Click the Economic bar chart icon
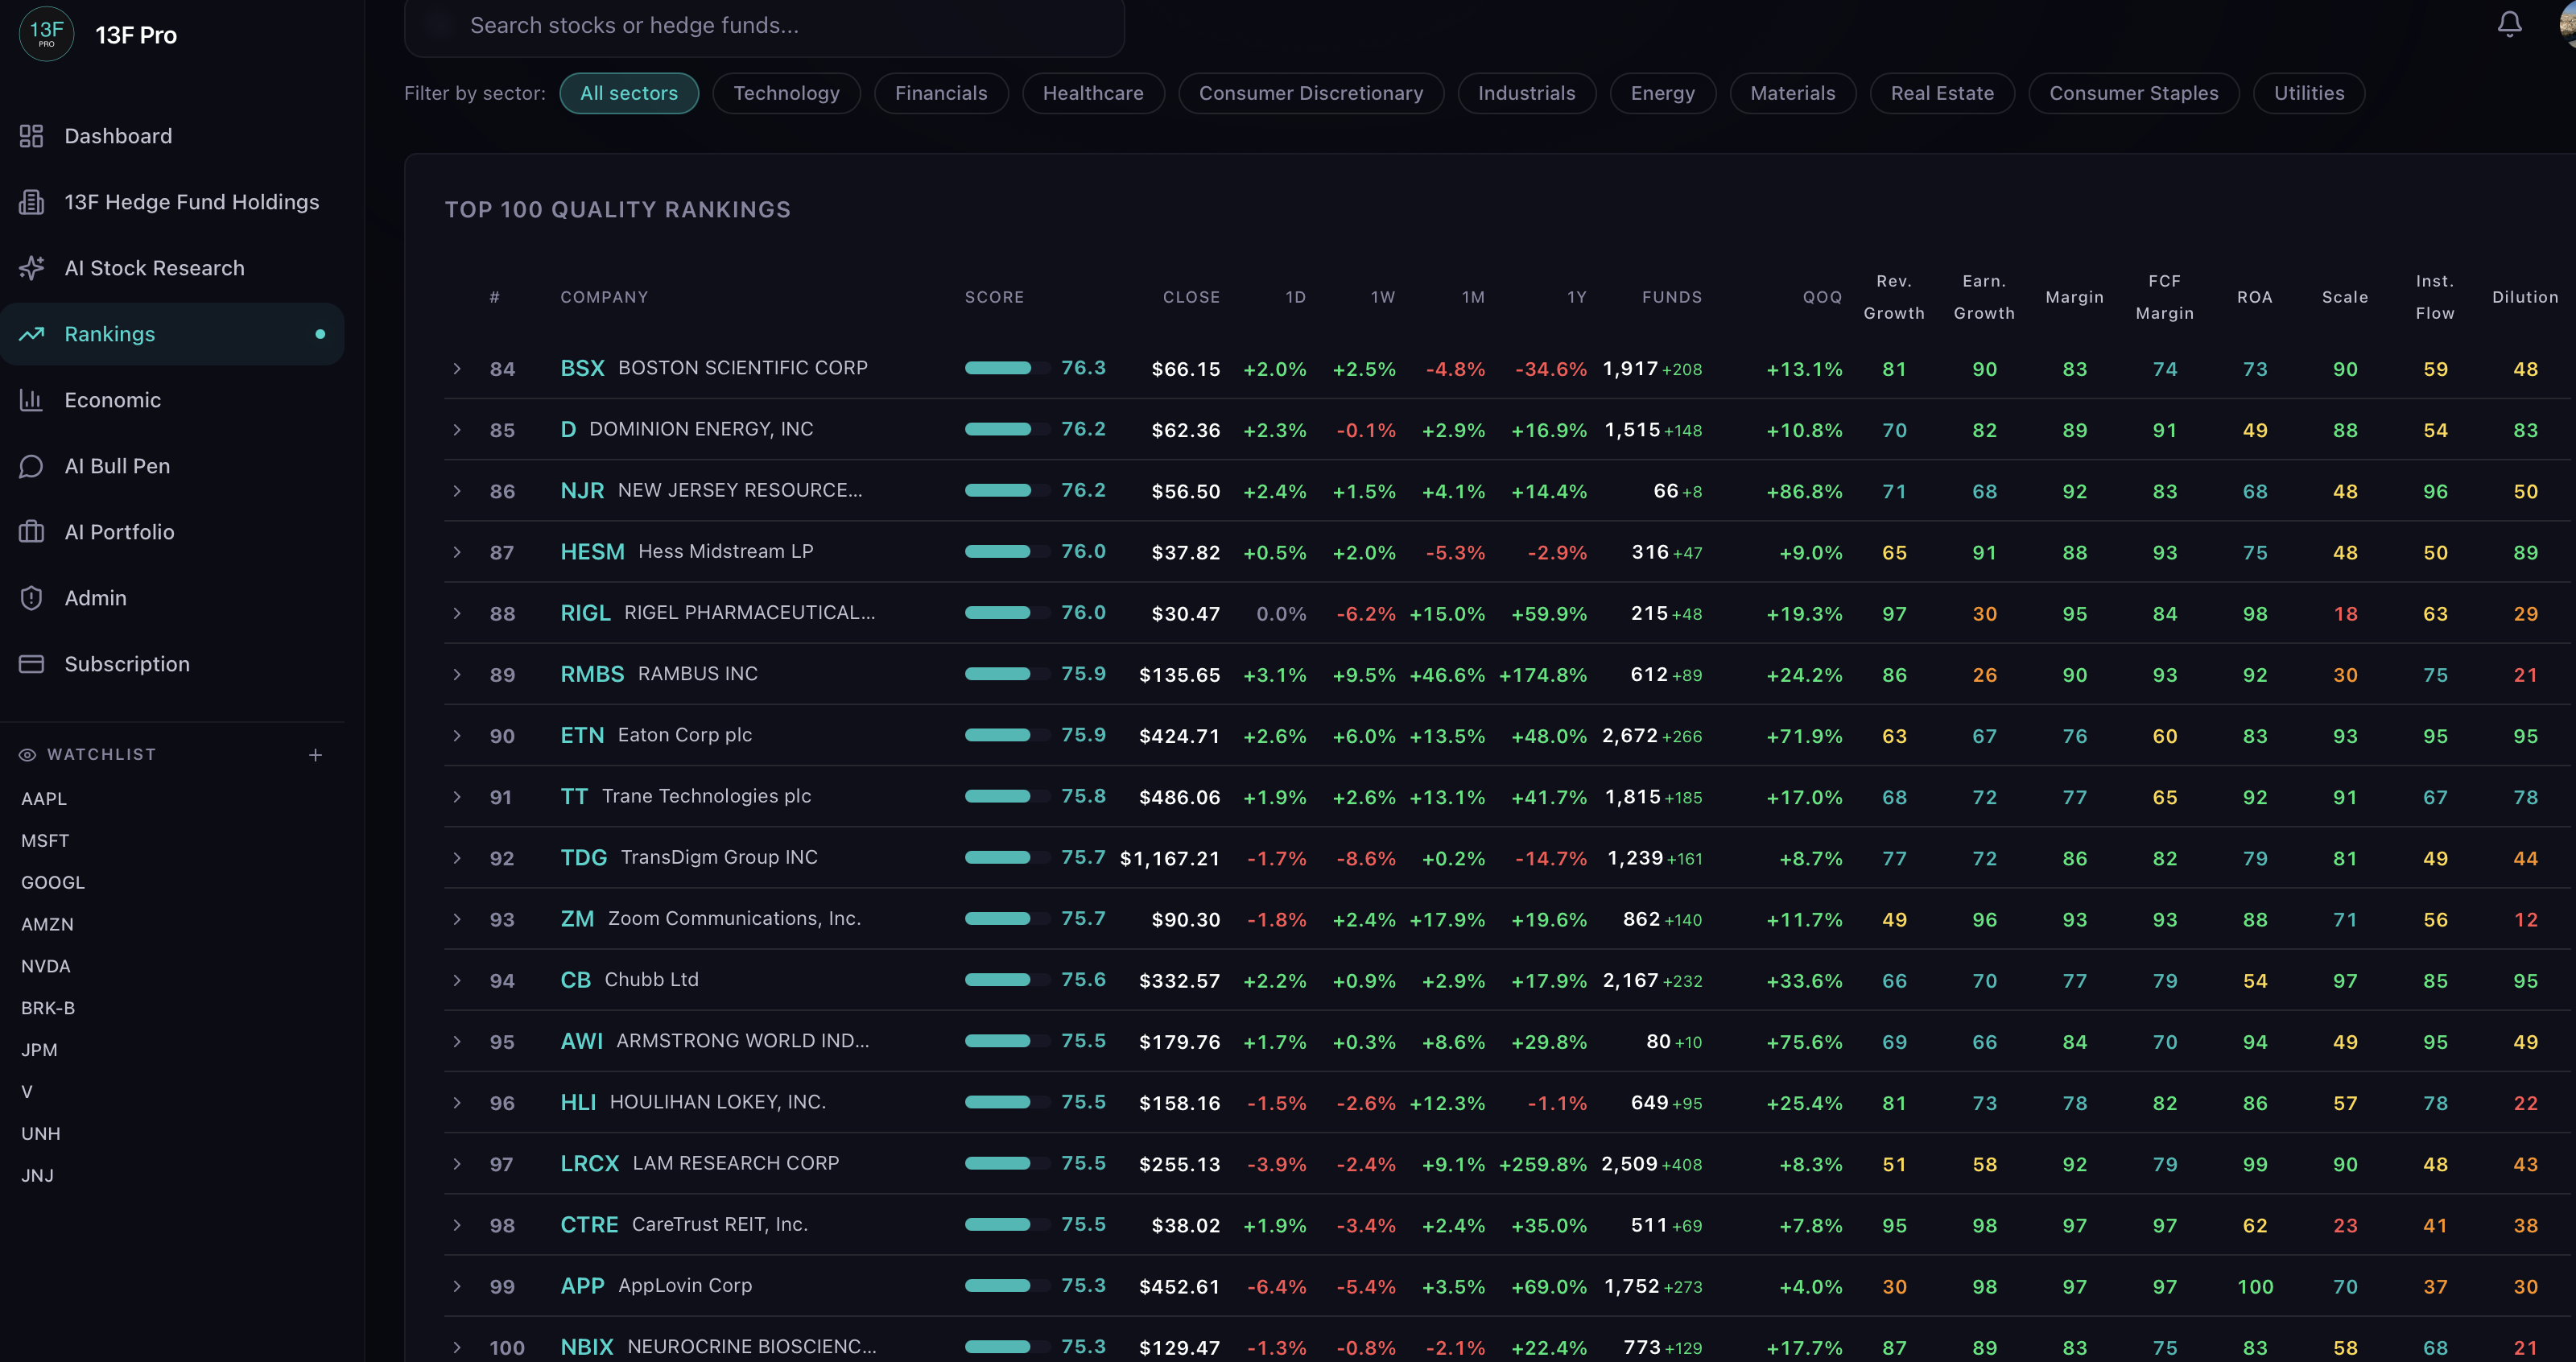 click(32, 400)
